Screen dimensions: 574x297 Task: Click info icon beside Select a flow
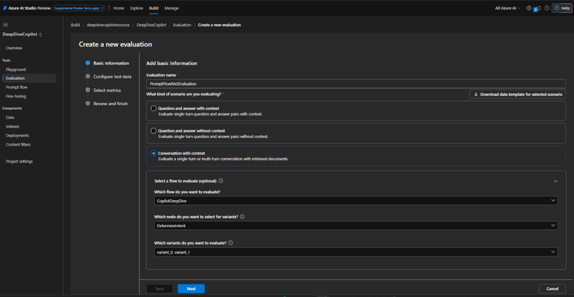click(x=221, y=181)
